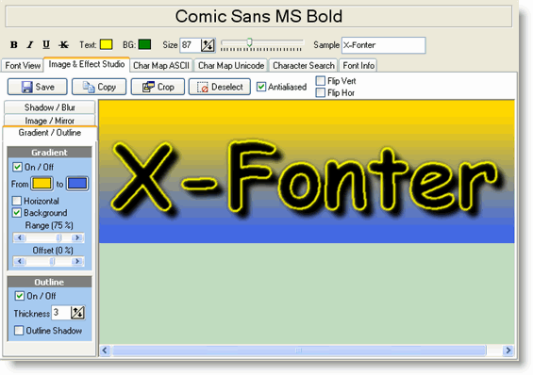
Task: Click the Thickness spinner icon next to 3
Action: click(77, 313)
